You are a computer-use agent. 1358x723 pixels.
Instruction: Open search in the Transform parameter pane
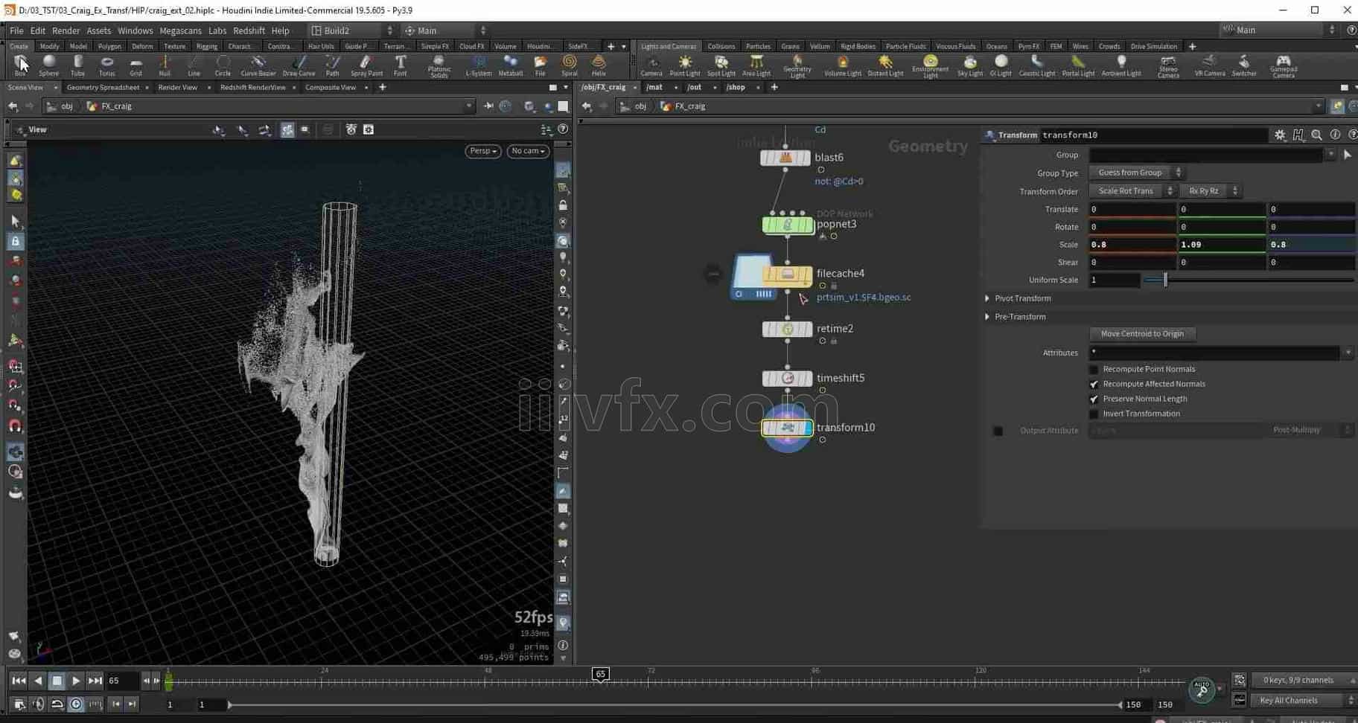[x=1316, y=135]
